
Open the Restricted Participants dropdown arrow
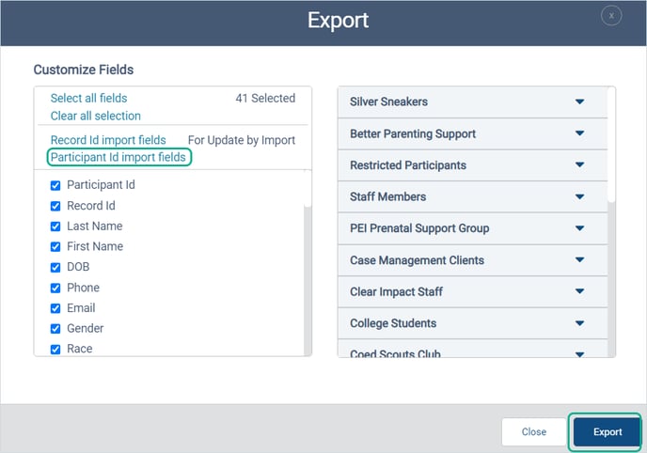[579, 164]
